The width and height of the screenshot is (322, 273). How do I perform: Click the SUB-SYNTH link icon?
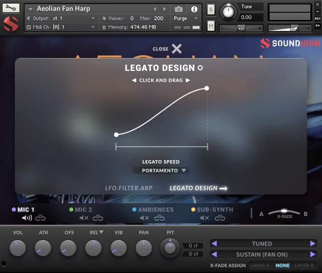pos(220,218)
